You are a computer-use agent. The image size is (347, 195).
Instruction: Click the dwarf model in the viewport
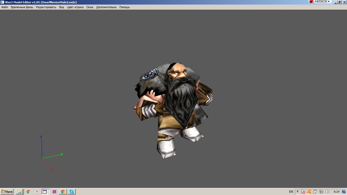173,110
